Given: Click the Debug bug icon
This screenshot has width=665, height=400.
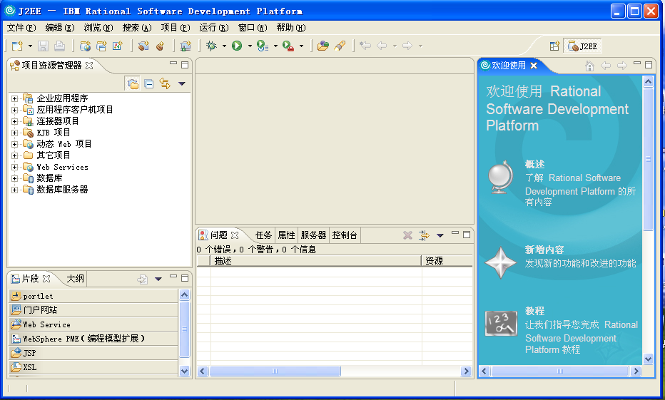Looking at the screenshot, I should point(211,46).
